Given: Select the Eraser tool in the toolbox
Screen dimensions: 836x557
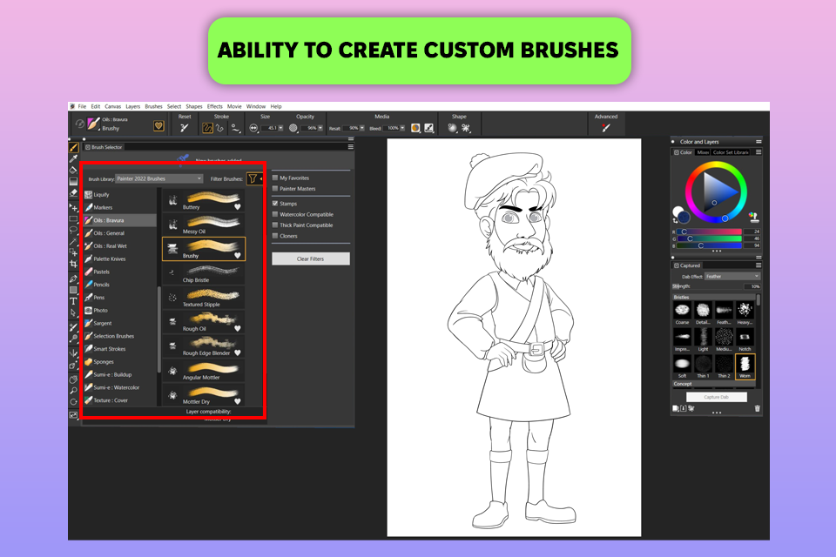Looking at the screenshot, I should (73, 193).
